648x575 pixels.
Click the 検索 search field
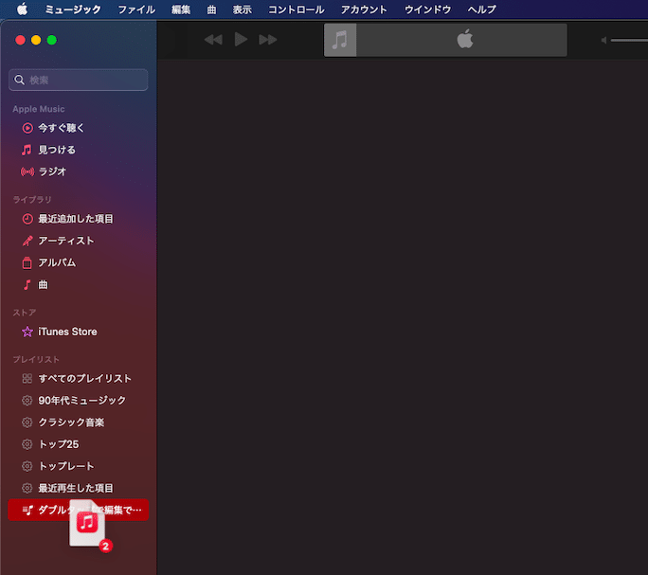click(78, 80)
